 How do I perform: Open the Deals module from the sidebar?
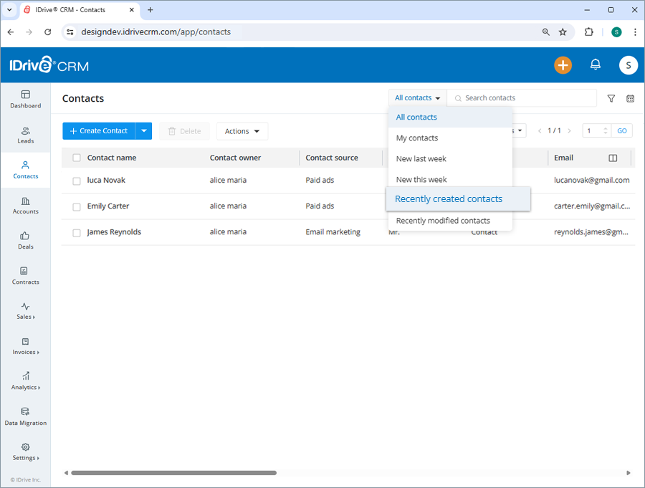click(25, 241)
